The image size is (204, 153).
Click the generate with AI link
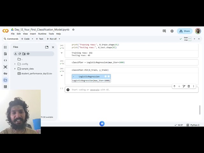[x=95, y=90]
